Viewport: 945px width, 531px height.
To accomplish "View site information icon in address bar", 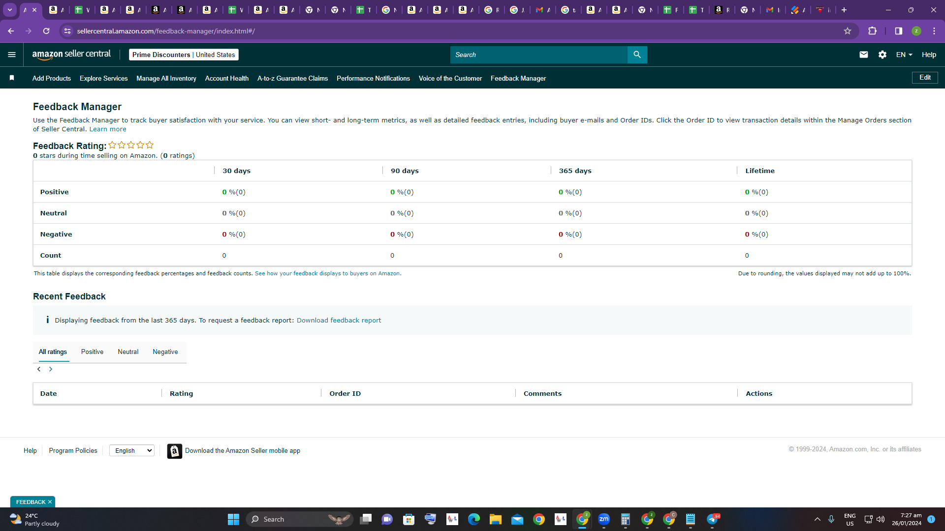I will (x=67, y=31).
